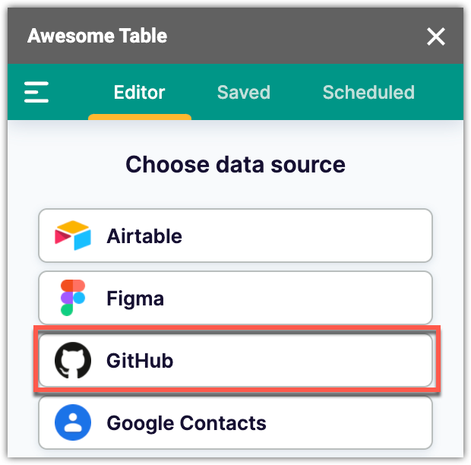Click the Airtable logo icon
This screenshot has width=471, height=465.
[x=73, y=236]
